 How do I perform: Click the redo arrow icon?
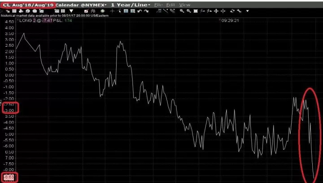point(146,11)
